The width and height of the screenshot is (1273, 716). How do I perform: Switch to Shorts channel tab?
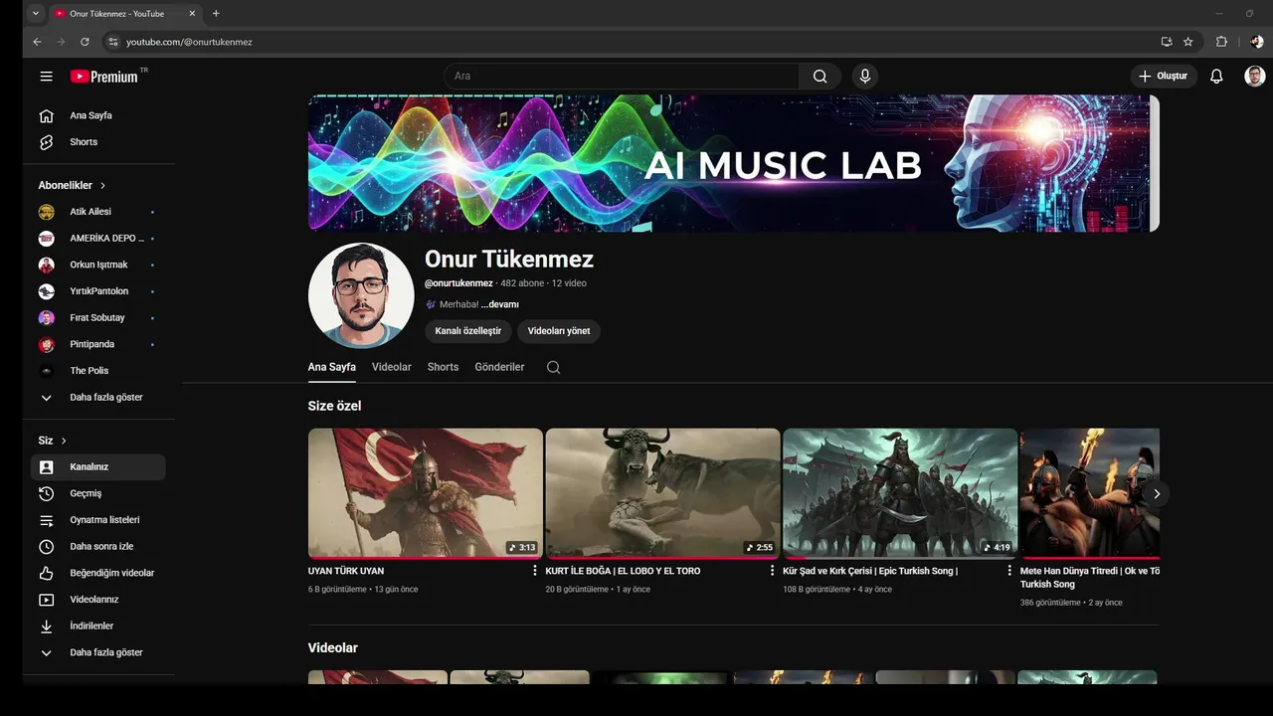point(443,367)
